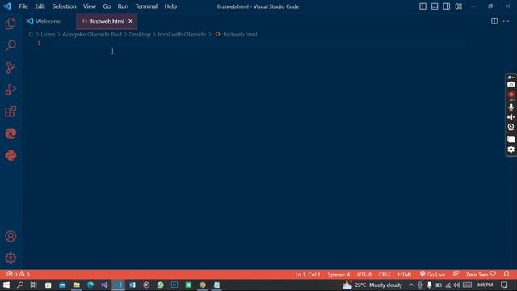Click line number 1 in the editor gutter
517x291 pixels.
pyautogui.click(x=39, y=43)
